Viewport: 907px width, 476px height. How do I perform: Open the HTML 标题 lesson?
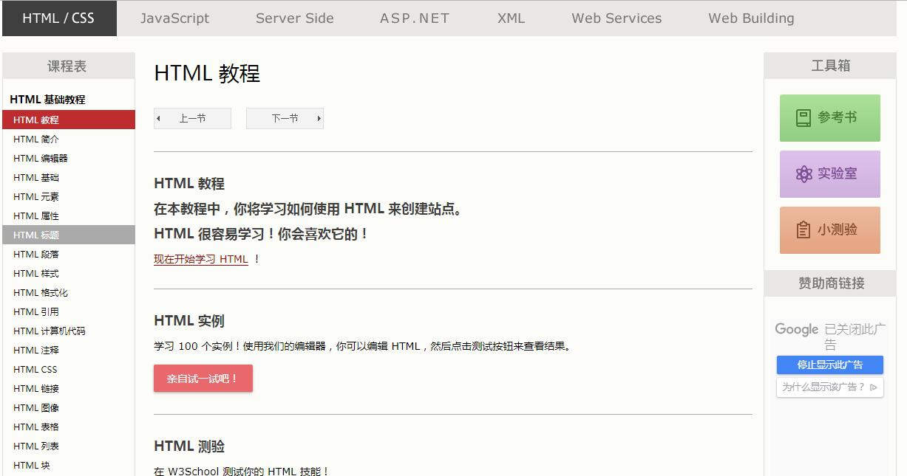click(x=35, y=235)
